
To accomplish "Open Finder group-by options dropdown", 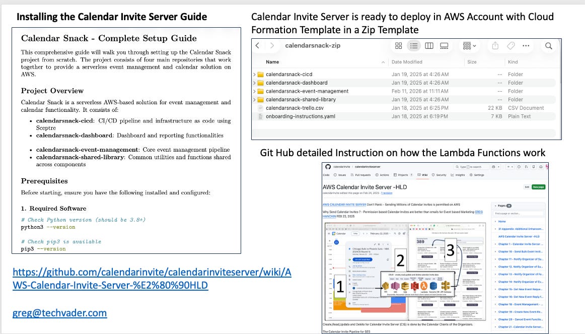I will [x=469, y=45].
